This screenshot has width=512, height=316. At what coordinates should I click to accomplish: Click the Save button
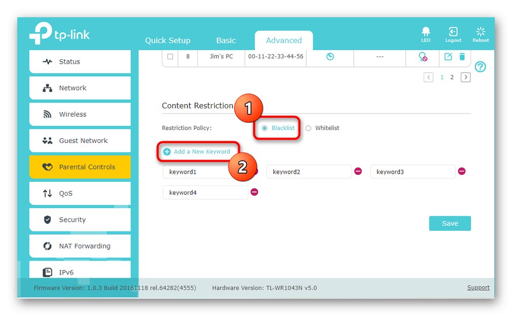point(450,224)
